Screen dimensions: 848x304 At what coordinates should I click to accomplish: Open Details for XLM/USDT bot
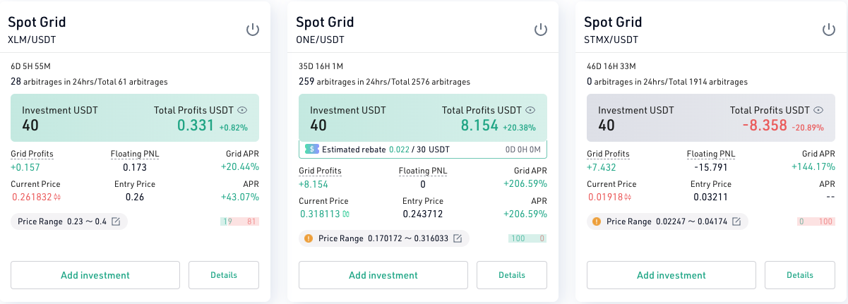click(x=224, y=275)
